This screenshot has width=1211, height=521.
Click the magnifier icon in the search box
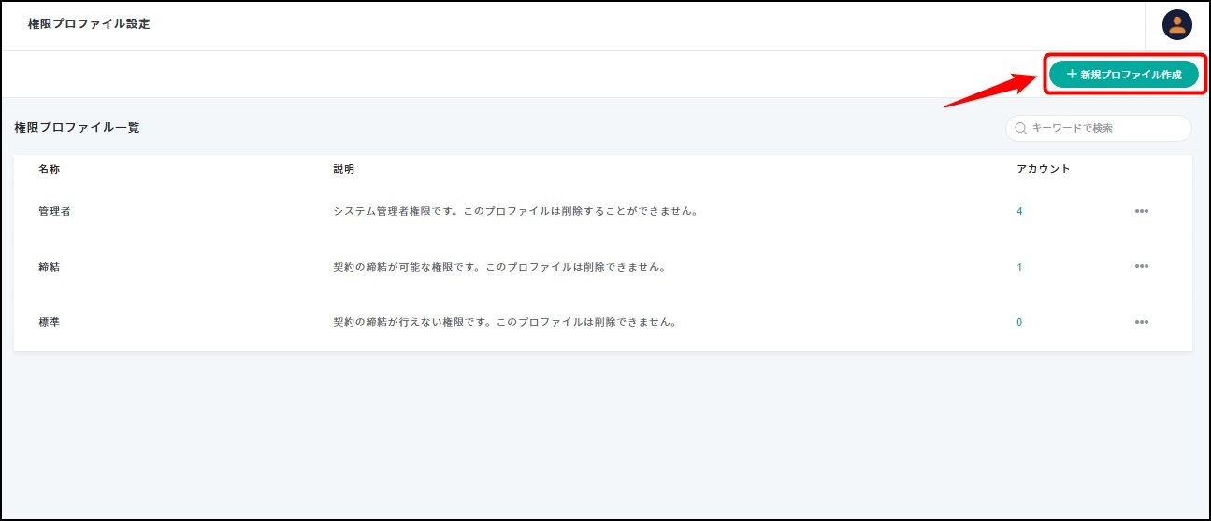1021,128
